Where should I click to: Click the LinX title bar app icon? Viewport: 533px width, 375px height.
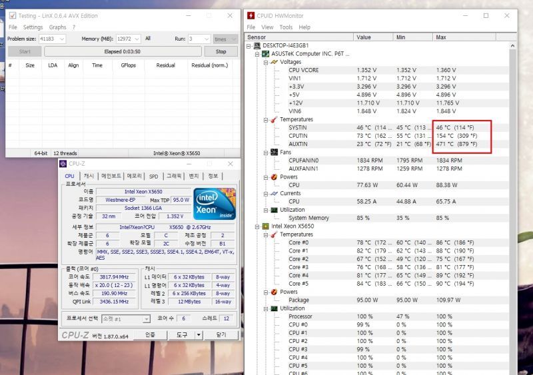pyautogui.click(x=13, y=15)
